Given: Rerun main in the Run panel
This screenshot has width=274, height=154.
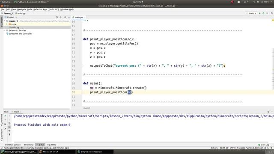Looking at the screenshot, I should click(x=5, y=116).
